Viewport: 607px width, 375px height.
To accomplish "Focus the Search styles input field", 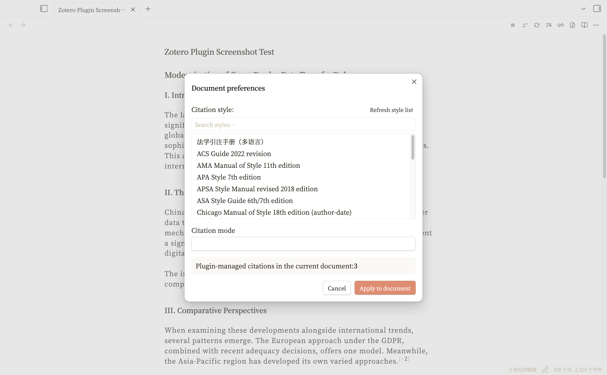I will (x=303, y=125).
